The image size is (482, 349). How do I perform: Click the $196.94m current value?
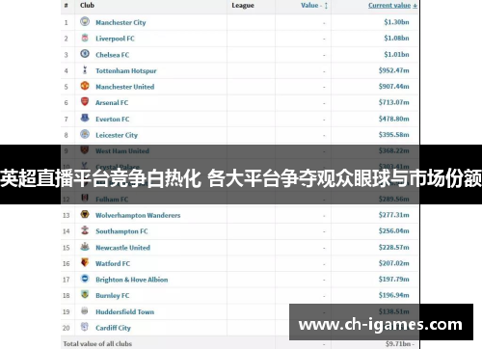tap(393, 295)
